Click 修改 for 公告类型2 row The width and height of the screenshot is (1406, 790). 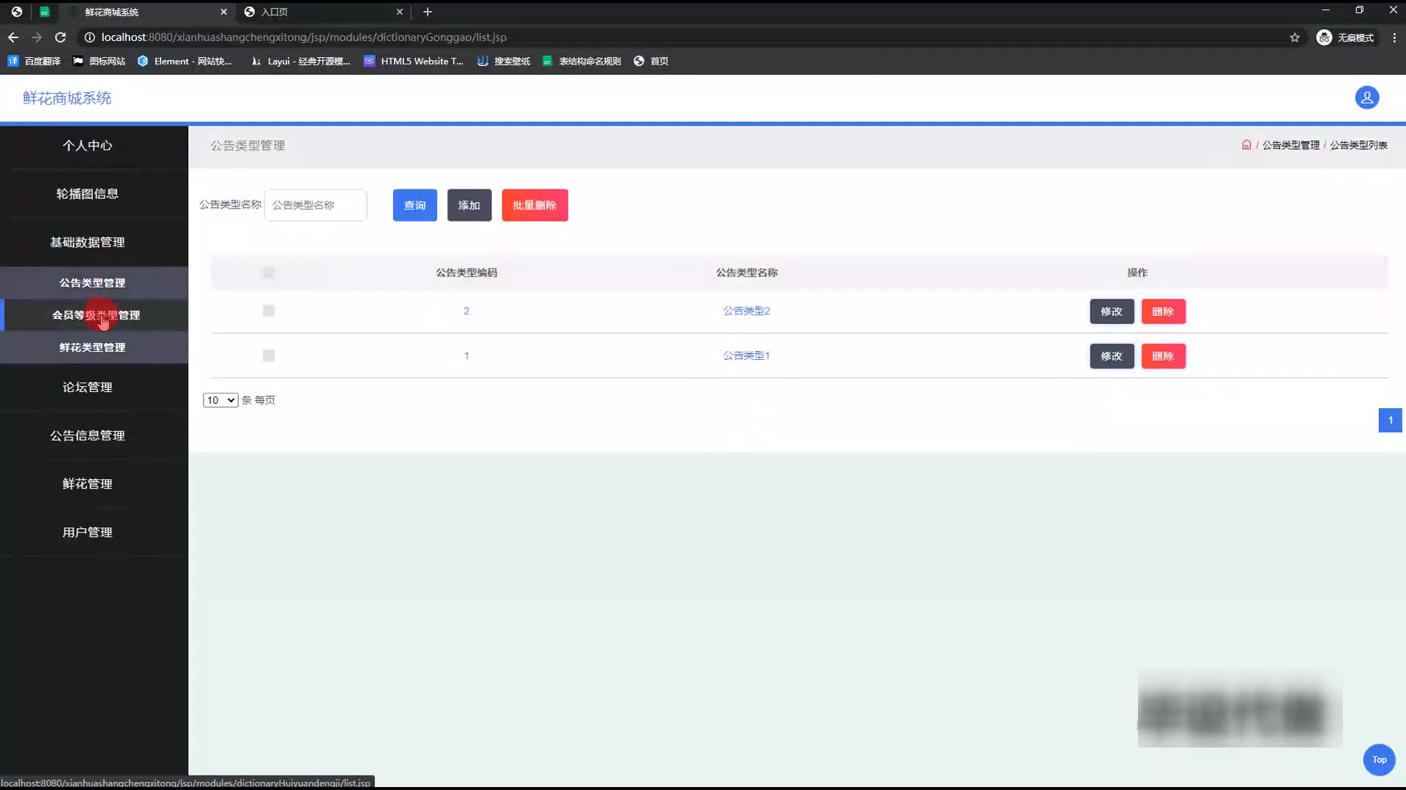point(1112,312)
